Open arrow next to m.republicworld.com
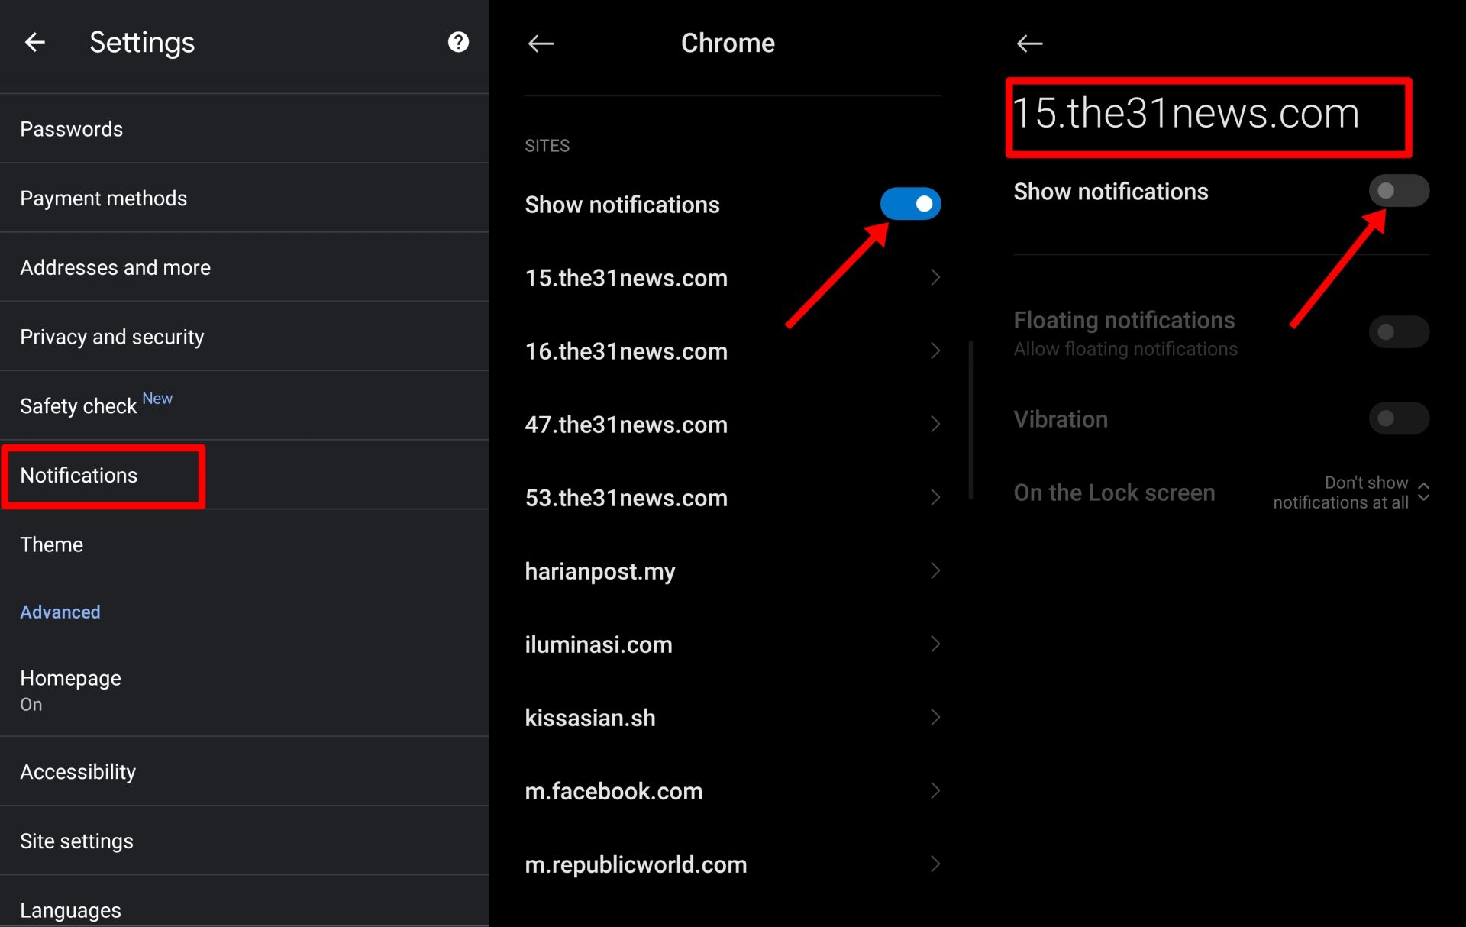 (935, 864)
